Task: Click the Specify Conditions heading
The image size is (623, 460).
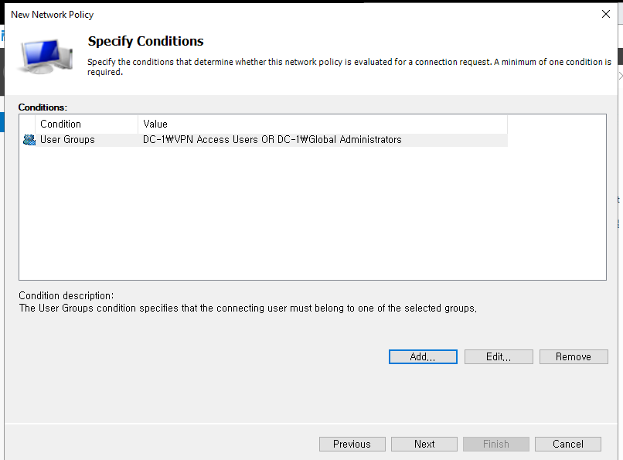Action: point(145,41)
